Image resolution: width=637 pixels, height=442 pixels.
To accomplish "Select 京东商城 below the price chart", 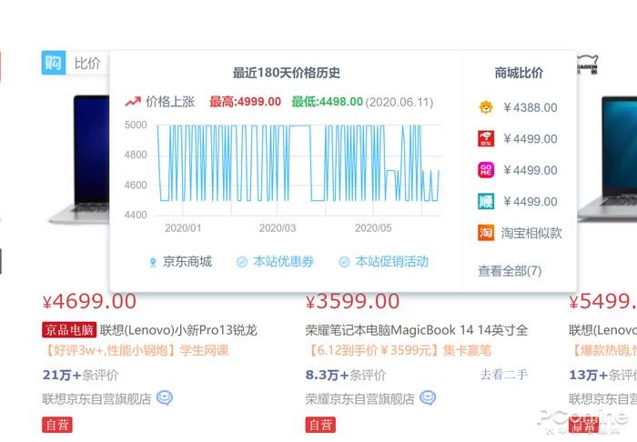I will pos(187,262).
